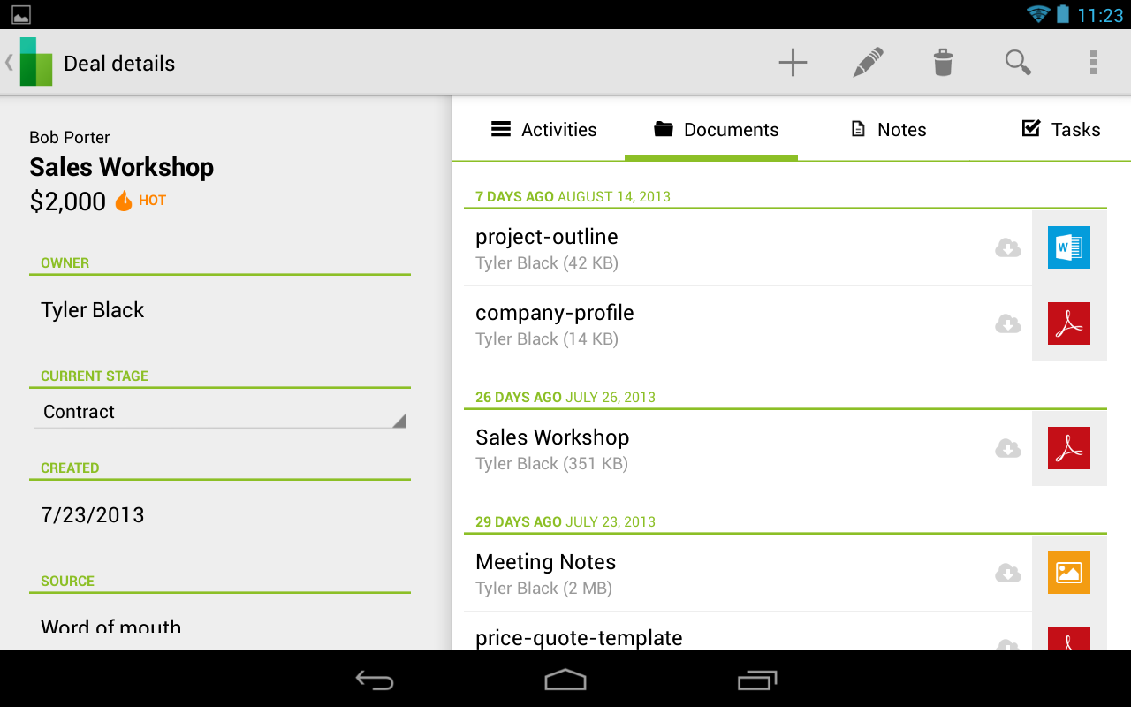The width and height of the screenshot is (1131, 707).
Task: Open the Tasks tab
Action: pyautogui.click(x=1061, y=129)
